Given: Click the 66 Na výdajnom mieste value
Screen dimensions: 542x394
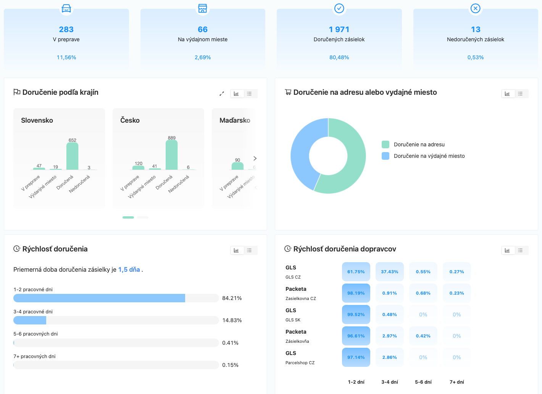Looking at the screenshot, I should (203, 29).
